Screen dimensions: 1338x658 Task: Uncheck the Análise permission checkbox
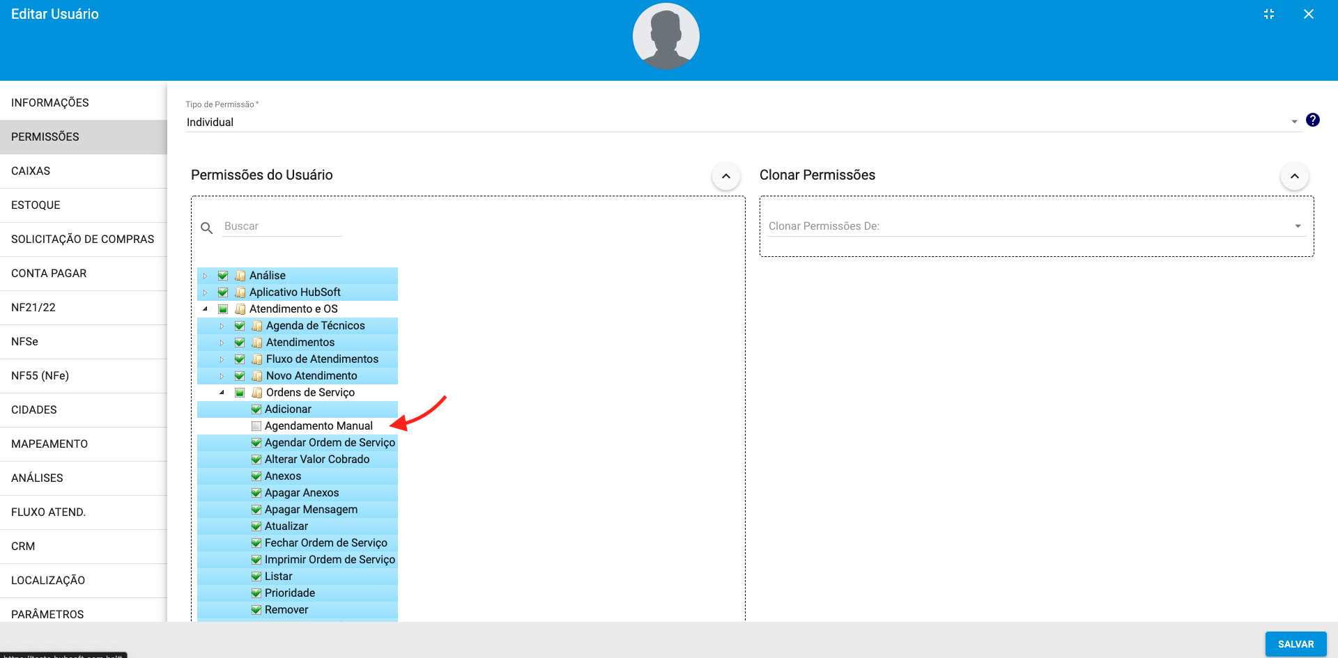pyautogui.click(x=223, y=276)
